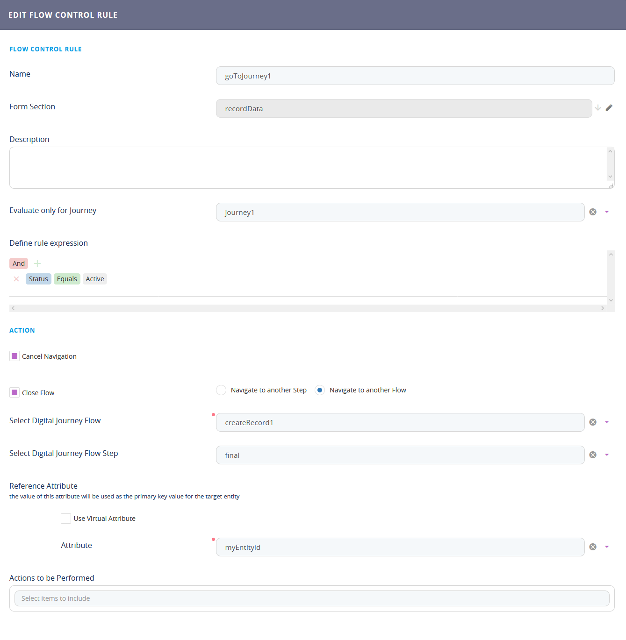The width and height of the screenshot is (626, 640).
Task: Click the down arrow icon next to recordData
Action: [x=597, y=108]
